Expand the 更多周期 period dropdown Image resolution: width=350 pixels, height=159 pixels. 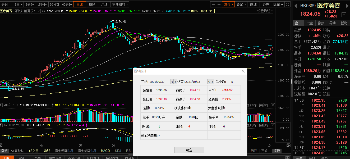coord(120,4)
